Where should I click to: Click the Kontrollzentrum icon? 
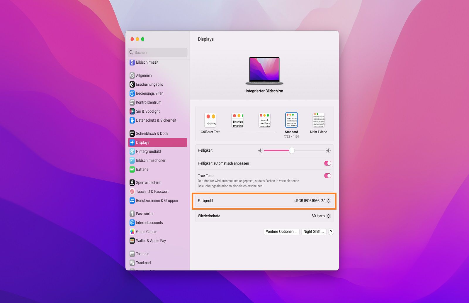pyautogui.click(x=132, y=102)
